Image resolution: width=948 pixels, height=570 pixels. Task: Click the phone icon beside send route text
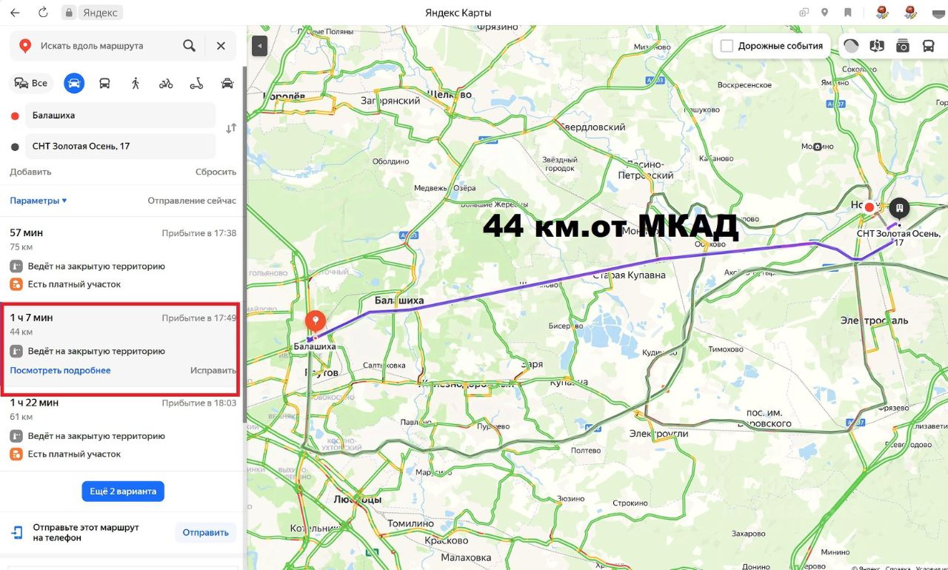click(x=17, y=532)
